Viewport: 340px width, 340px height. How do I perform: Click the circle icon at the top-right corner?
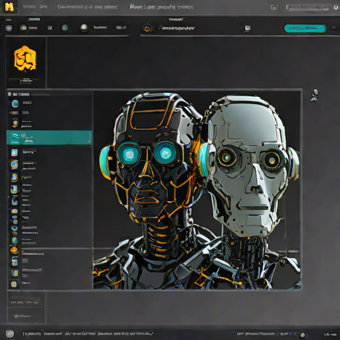[336, 7]
